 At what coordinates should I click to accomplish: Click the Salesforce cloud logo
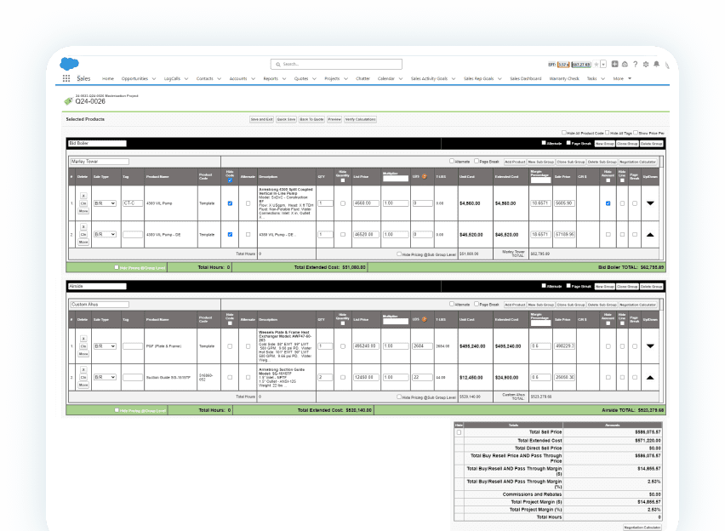[x=69, y=63]
